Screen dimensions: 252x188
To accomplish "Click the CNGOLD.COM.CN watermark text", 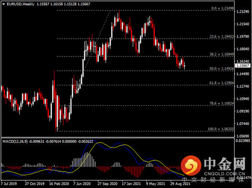I will 225,174.
